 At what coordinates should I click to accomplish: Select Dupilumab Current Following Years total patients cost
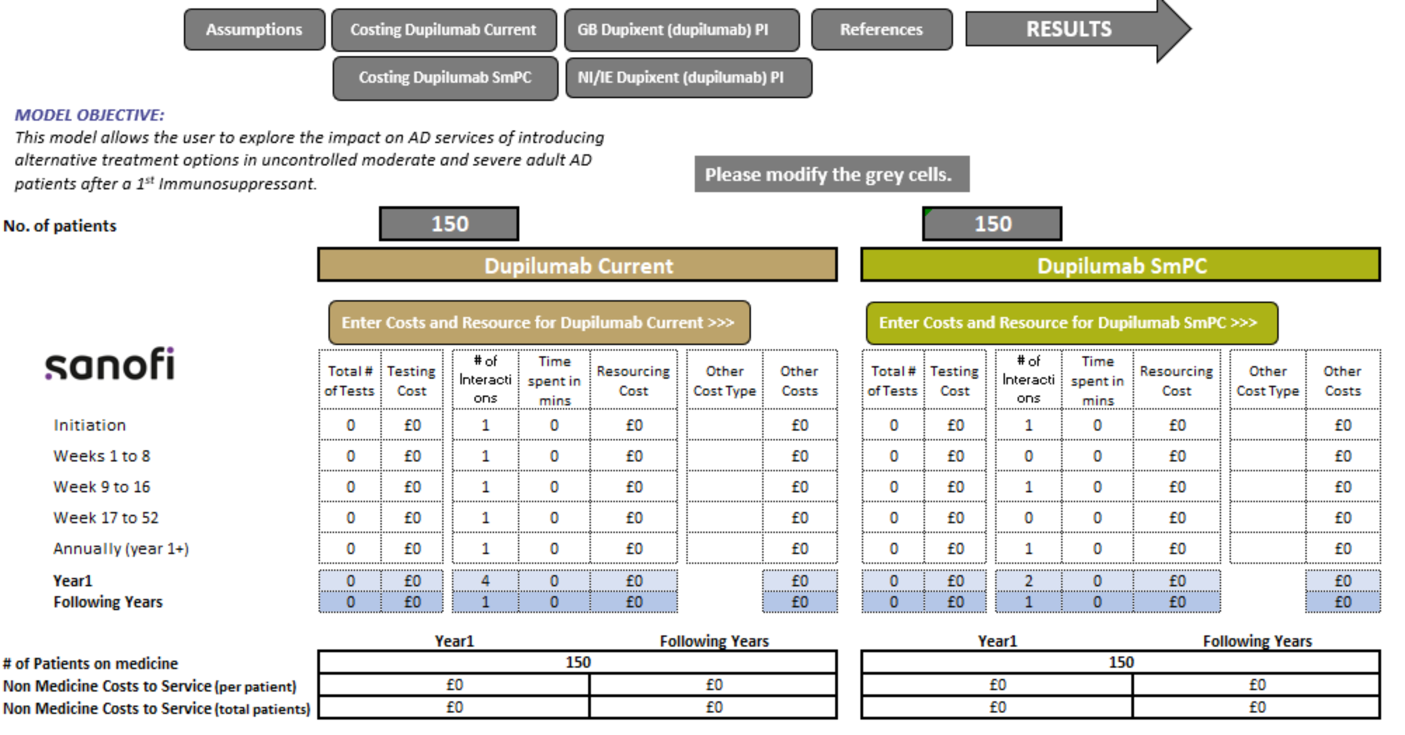tap(713, 707)
